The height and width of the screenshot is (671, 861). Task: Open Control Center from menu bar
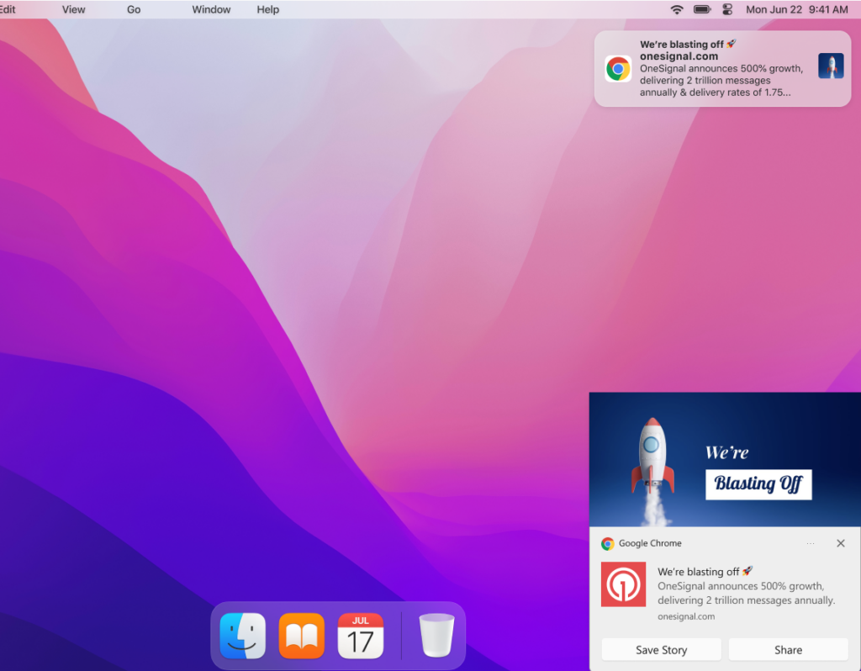pyautogui.click(x=727, y=9)
